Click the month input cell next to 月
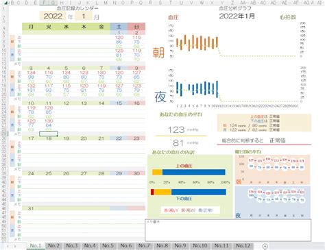The width and height of the screenshot is (325, 250). pyautogui.click(x=84, y=16)
